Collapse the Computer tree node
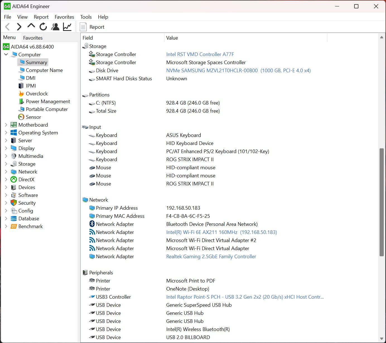The width and height of the screenshot is (386, 343). [6, 55]
